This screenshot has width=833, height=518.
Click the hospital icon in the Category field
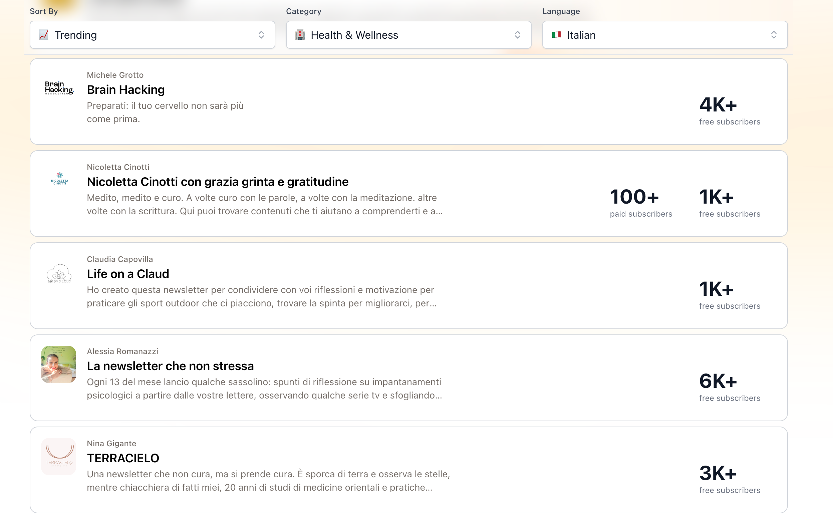click(x=300, y=35)
